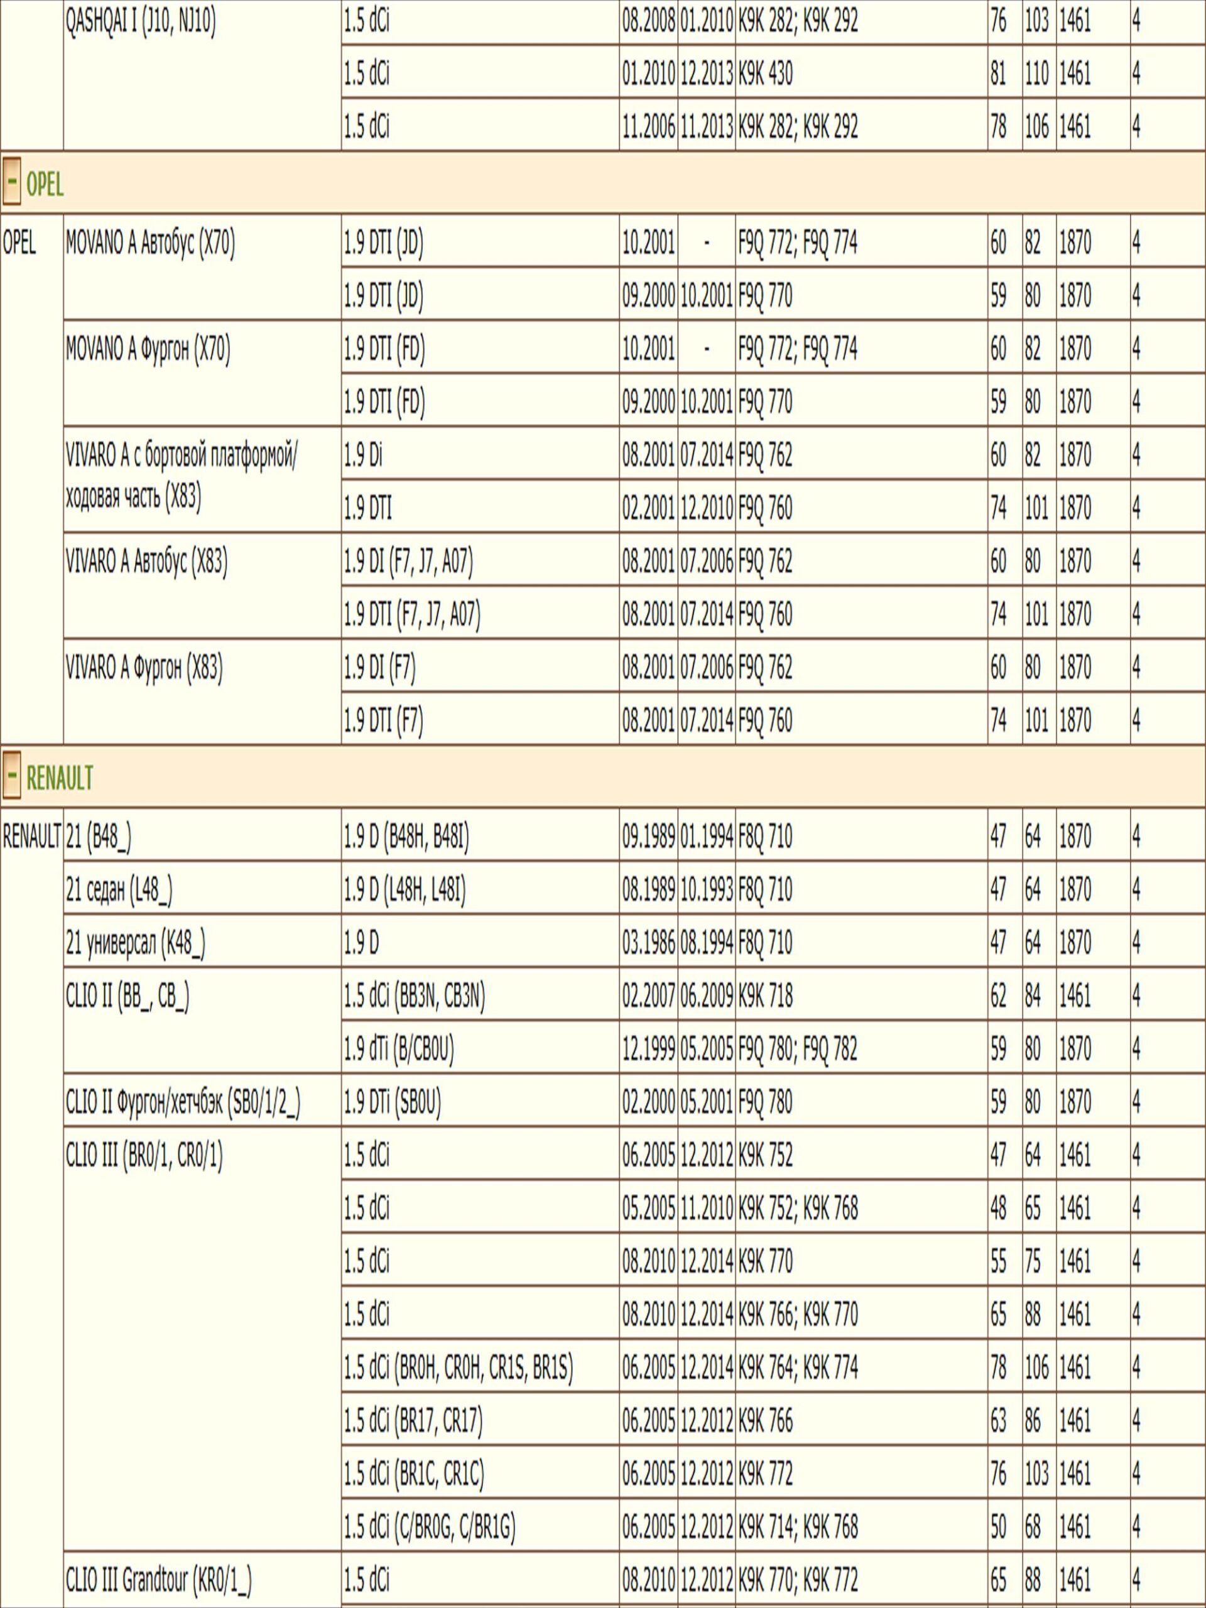Viewport: 1206px width, 1608px height.
Task: Collapse the OPEL group minus icon
Action: (12, 182)
